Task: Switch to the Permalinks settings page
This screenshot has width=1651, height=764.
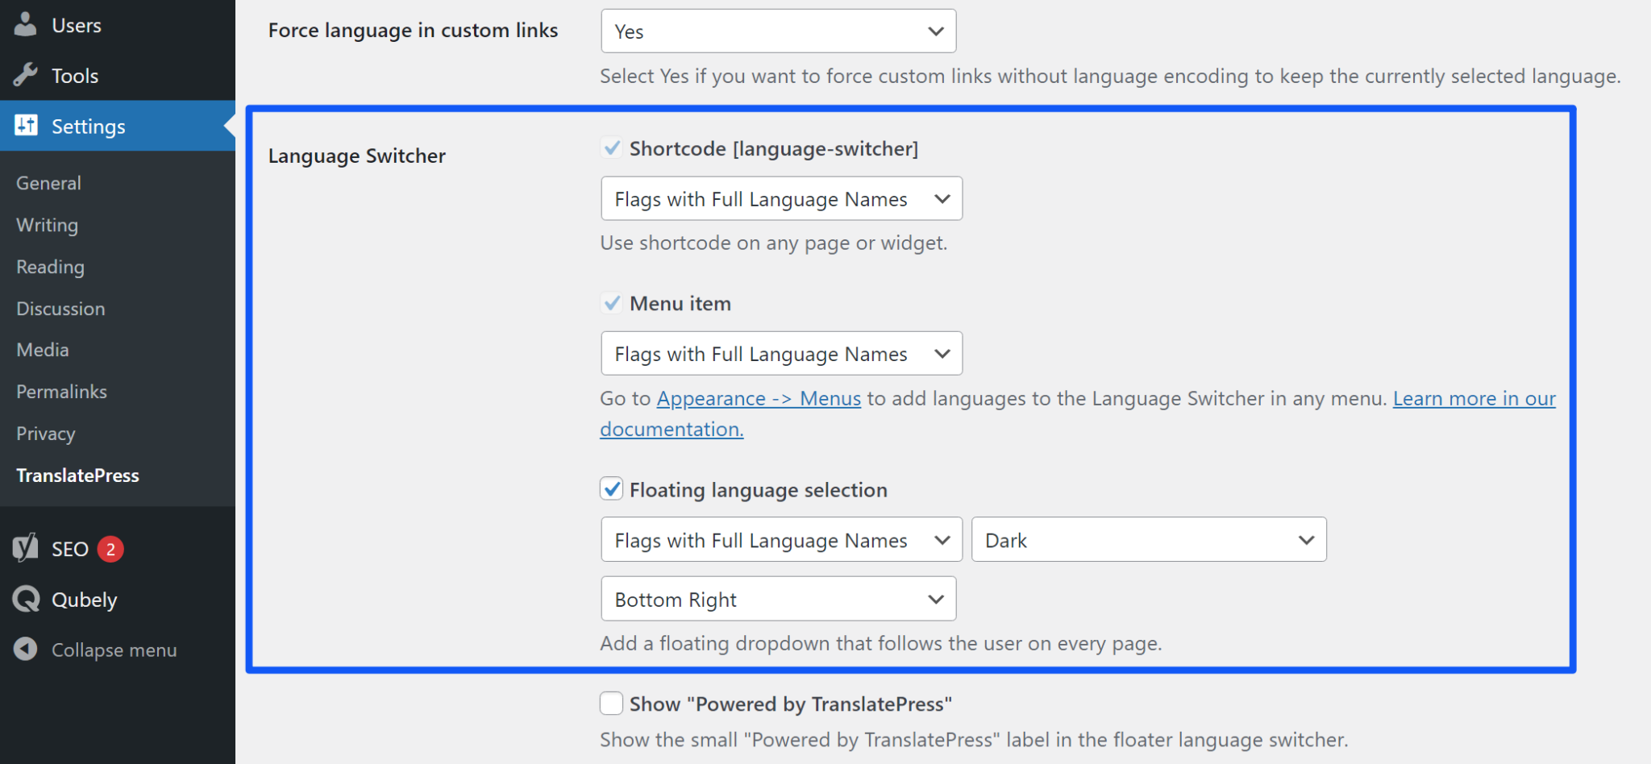Action: point(60,391)
